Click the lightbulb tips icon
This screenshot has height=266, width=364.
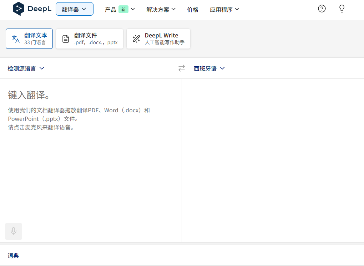pos(342,9)
